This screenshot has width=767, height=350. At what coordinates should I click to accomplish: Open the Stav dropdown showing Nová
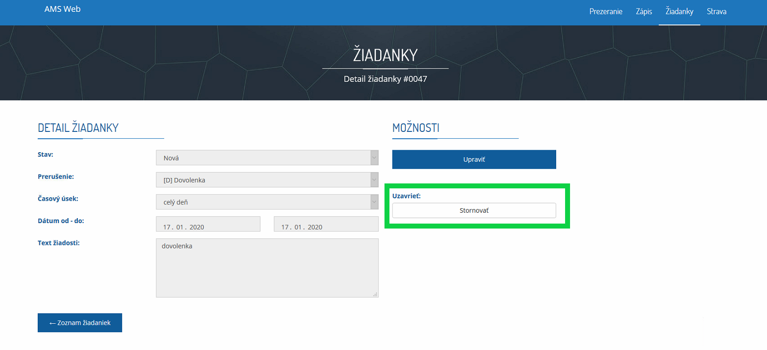267,158
